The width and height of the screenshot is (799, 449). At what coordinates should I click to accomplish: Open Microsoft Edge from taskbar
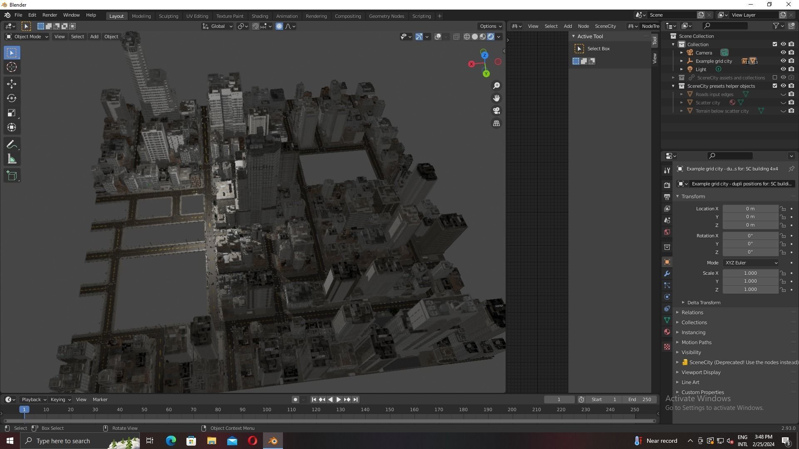pyautogui.click(x=171, y=441)
